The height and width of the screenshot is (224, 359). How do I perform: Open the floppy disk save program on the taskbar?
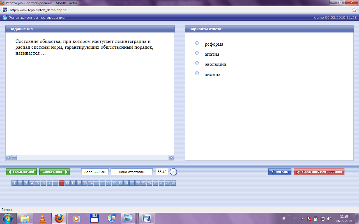[94, 218]
